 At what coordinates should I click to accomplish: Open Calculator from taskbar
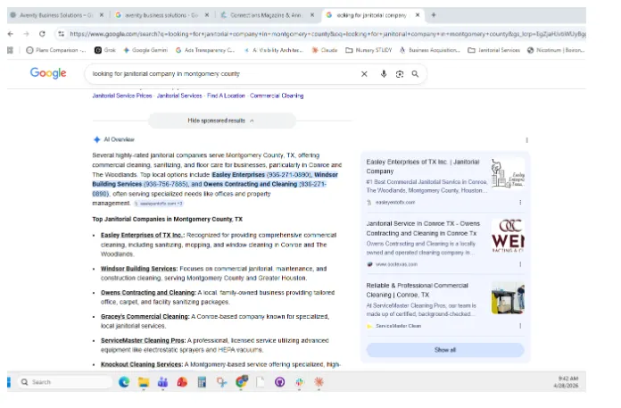coord(202,382)
